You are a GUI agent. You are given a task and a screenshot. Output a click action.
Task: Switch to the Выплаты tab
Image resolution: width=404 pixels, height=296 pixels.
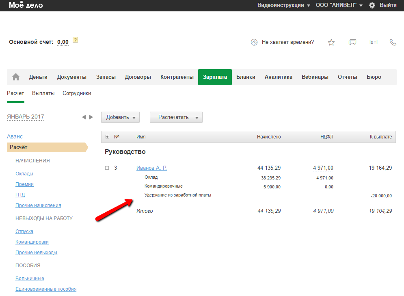(43, 93)
